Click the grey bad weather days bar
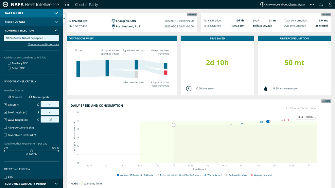The height and width of the screenshot is (188, 335). [x=136, y=75]
